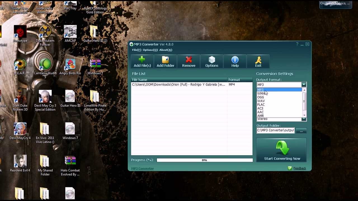Remove the selected file with the Remove button
Screen dimensions: 358x201
click(x=189, y=62)
